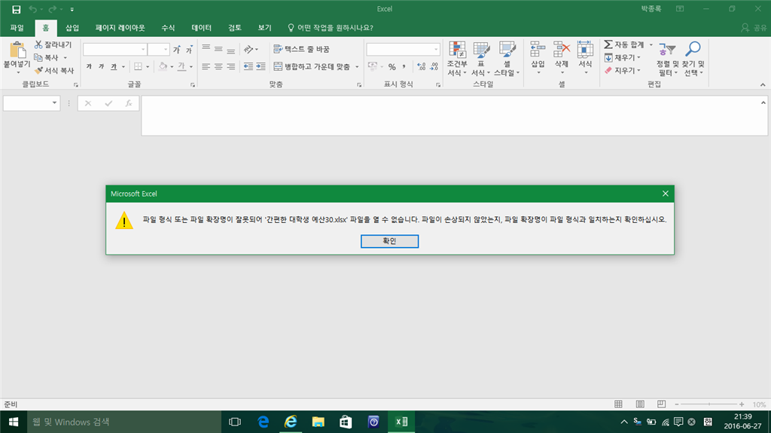Toggle top align icon
Image resolution: width=771 pixels, height=433 pixels.
(206, 49)
